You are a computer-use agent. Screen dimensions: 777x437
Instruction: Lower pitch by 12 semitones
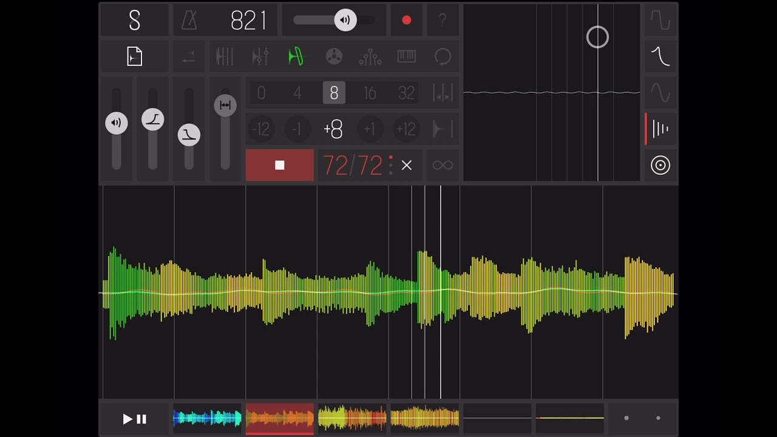[260, 129]
